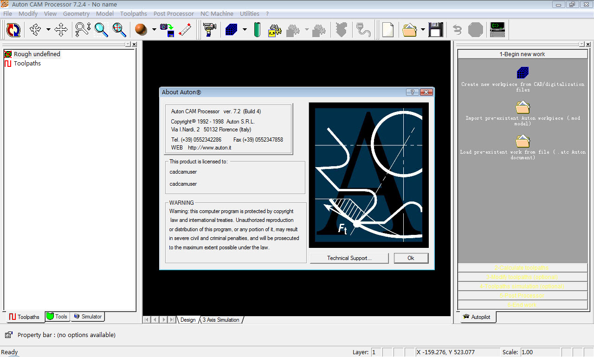This screenshot has height=357, width=594.
Task: Open the Toolpaths menu
Action: (x=134, y=13)
